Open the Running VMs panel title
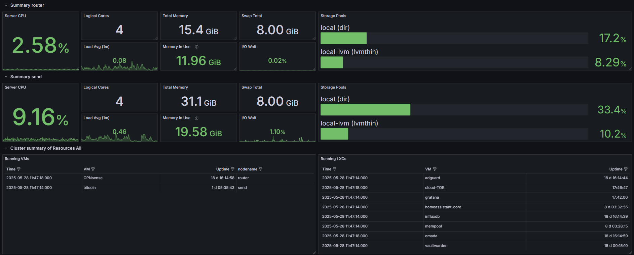 [x=17, y=159]
